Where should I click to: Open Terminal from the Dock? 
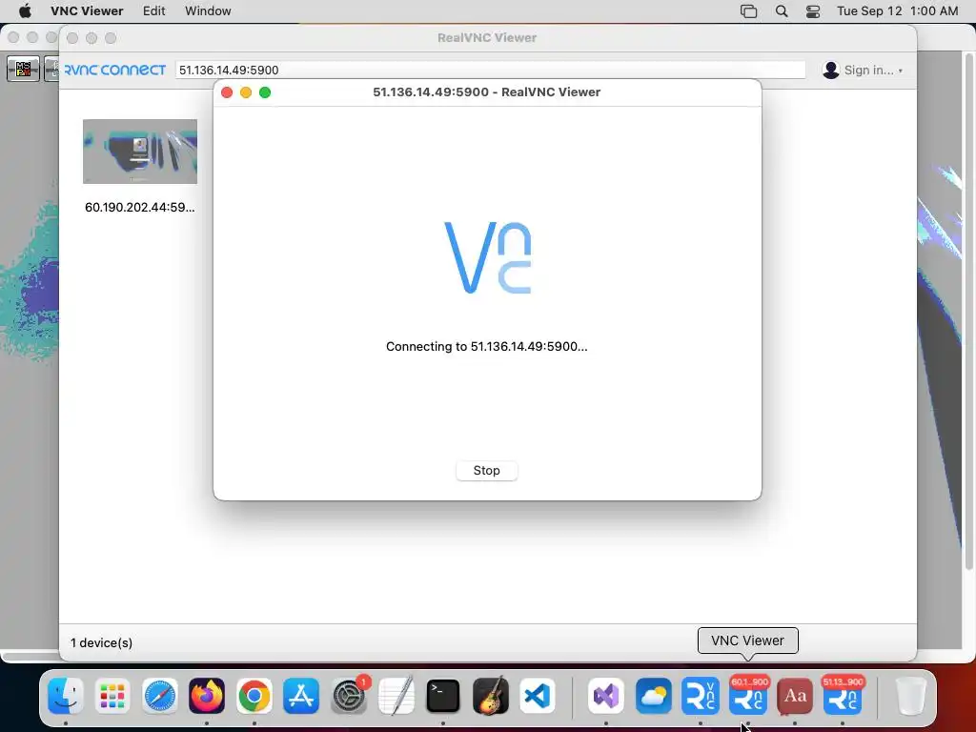tap(443, 696)
